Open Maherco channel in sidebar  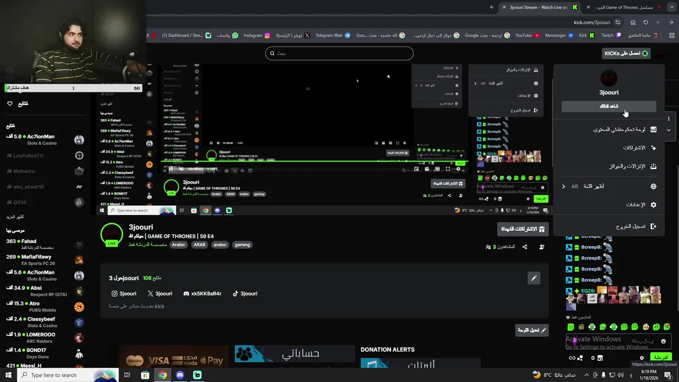(x=45, y=171)
